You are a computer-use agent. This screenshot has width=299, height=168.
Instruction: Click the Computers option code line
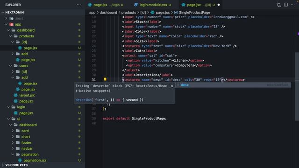(169, 65)
